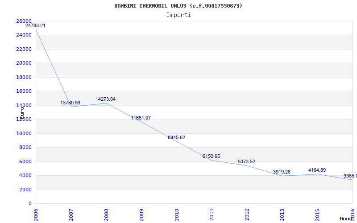
Task: Select the data label 5373.52
Action: coord(247,161)
